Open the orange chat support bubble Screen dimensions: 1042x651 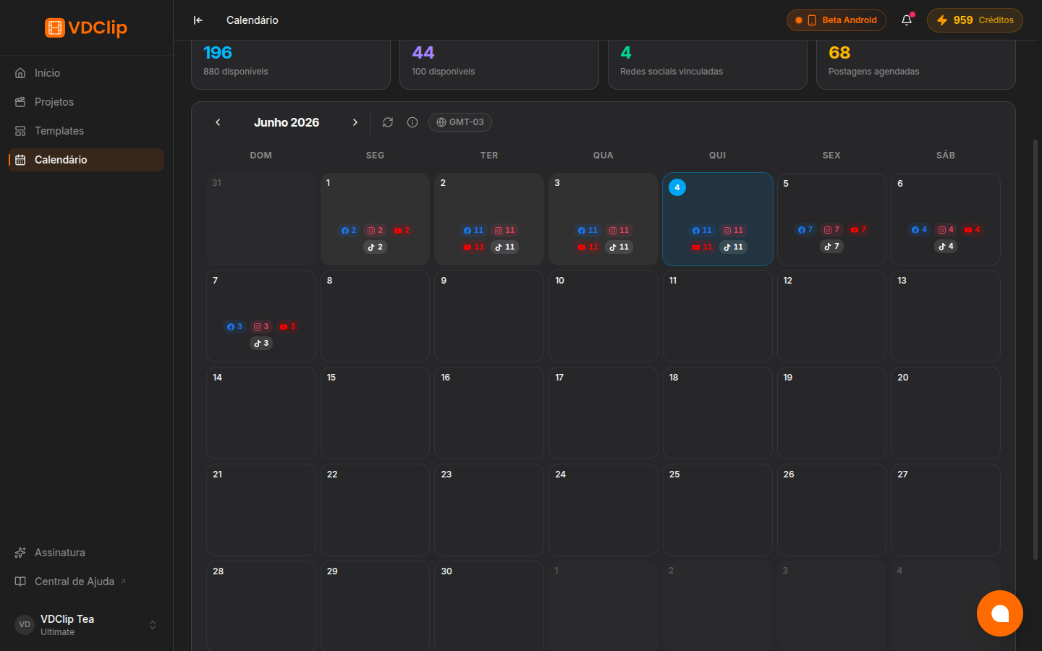tap(999, 613)
